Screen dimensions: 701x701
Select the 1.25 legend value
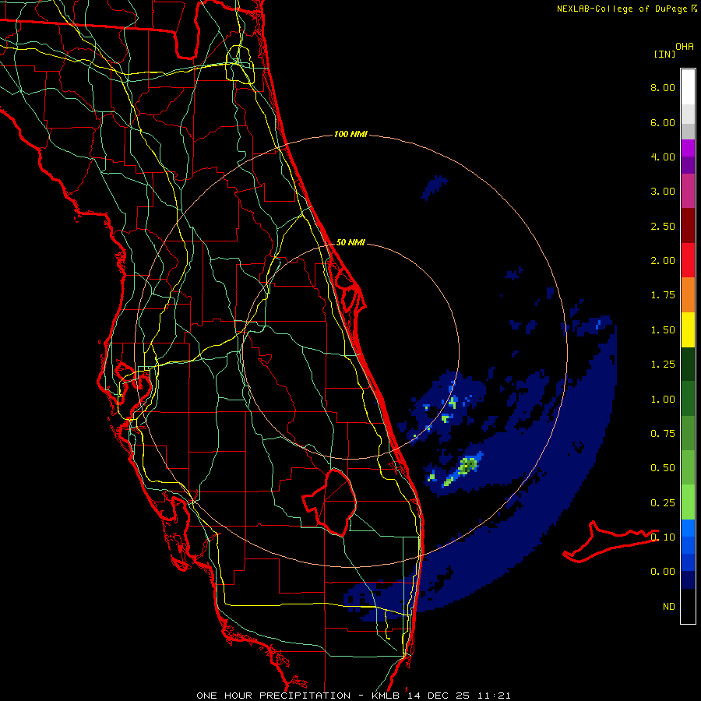click(x=663, y=365)
